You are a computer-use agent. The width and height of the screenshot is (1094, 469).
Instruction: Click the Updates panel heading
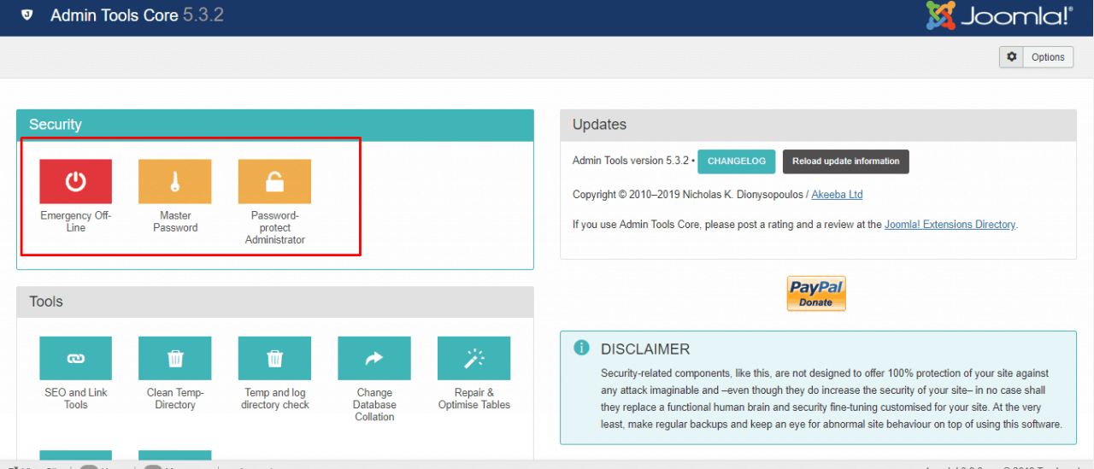click(x=818, y=125)
